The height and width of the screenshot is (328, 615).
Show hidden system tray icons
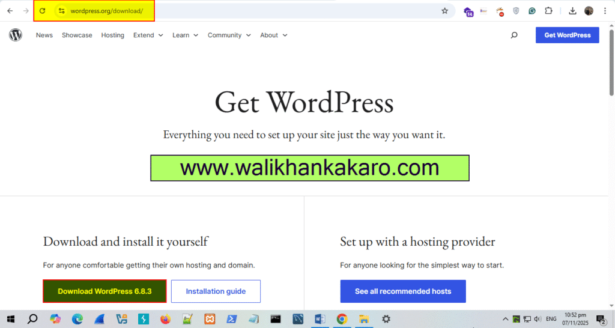pyautogui.click(x=505, y=319)
